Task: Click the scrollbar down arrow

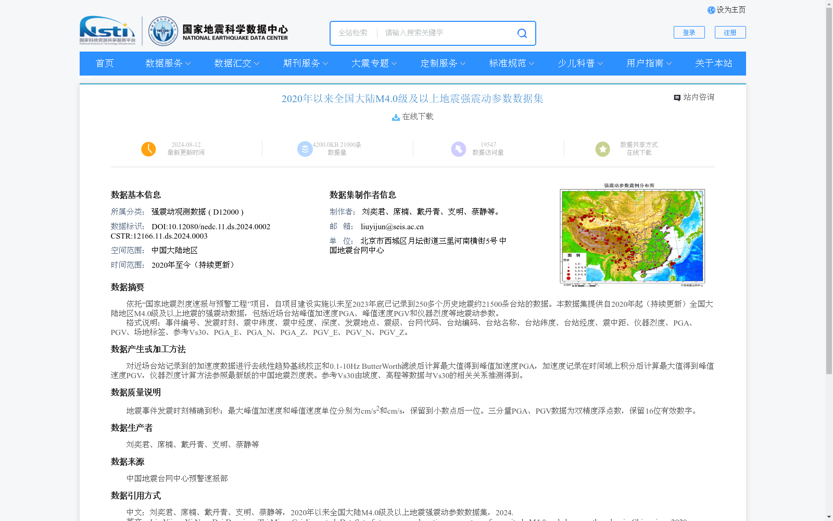Action: (829, 517)
